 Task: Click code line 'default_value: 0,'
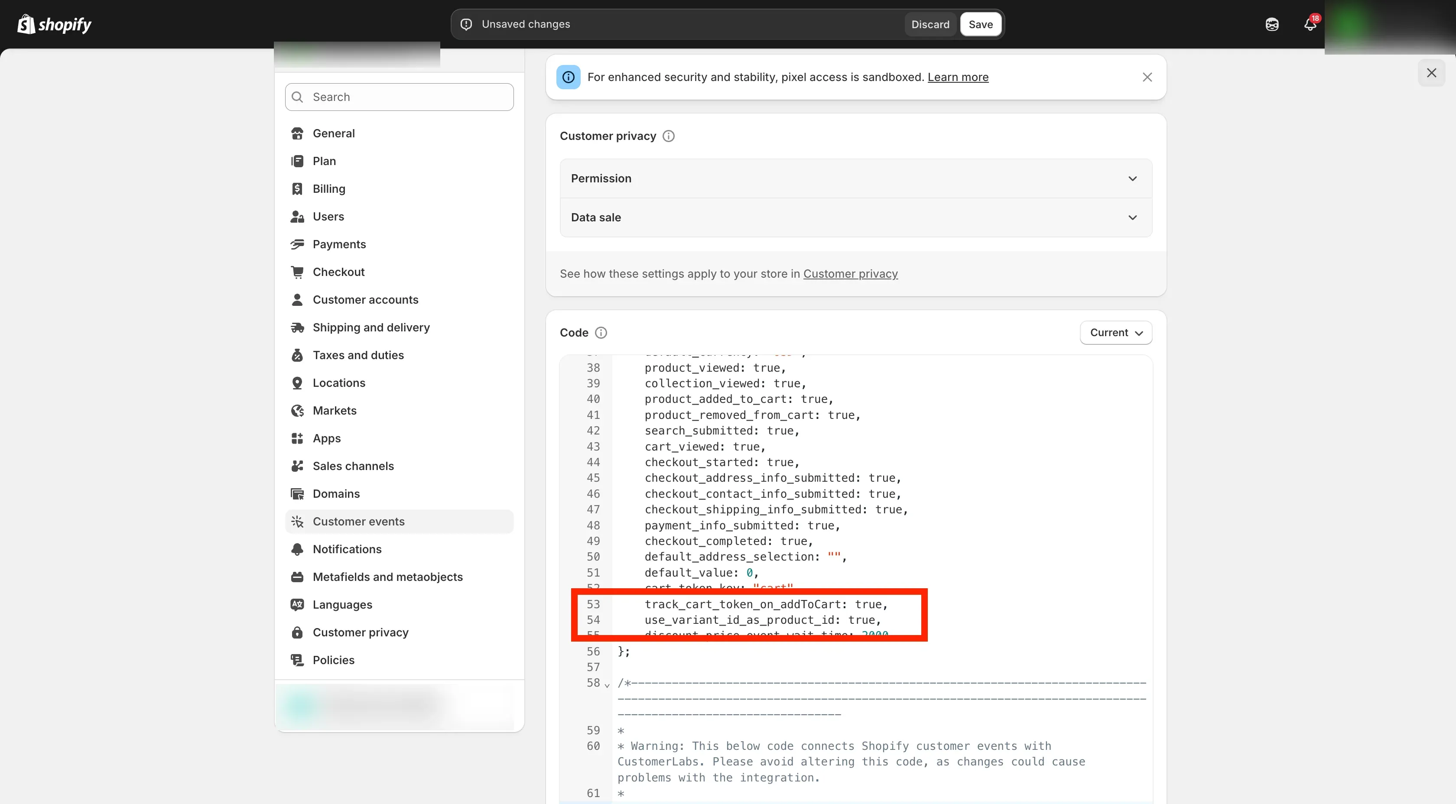coord(702,572)
